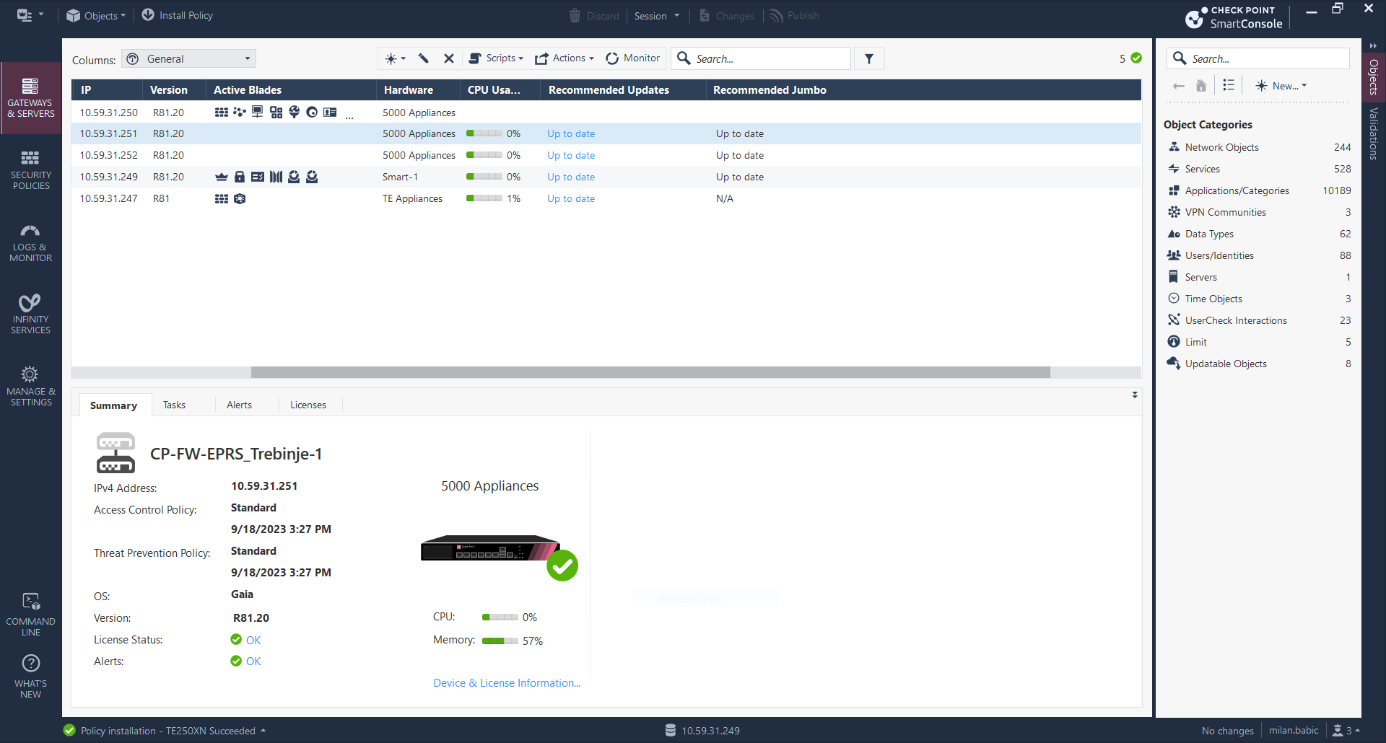Click the horizontal scrollbar under the gateways table
The image size is (1386, 743).
point(650,372)
